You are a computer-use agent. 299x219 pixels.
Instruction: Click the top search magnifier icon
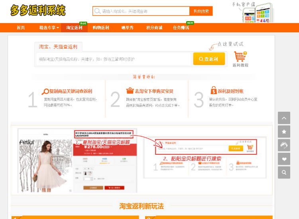pyautogui.click(x=97, y=11)
